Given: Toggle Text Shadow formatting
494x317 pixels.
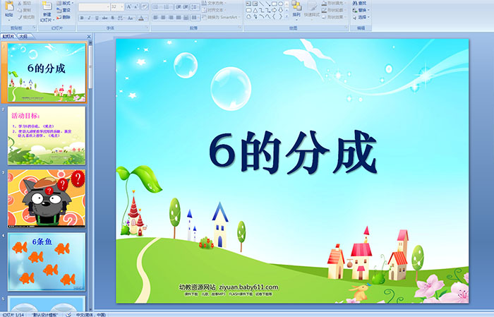Looking at the screenshot, I should 112,18.
